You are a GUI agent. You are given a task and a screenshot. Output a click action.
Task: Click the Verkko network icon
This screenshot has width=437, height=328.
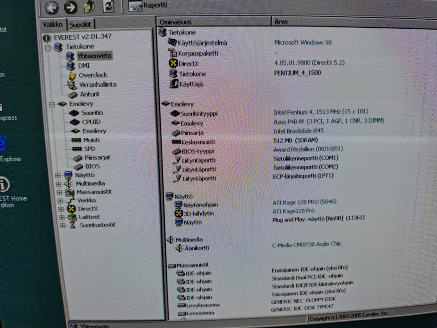coord(71,201)
